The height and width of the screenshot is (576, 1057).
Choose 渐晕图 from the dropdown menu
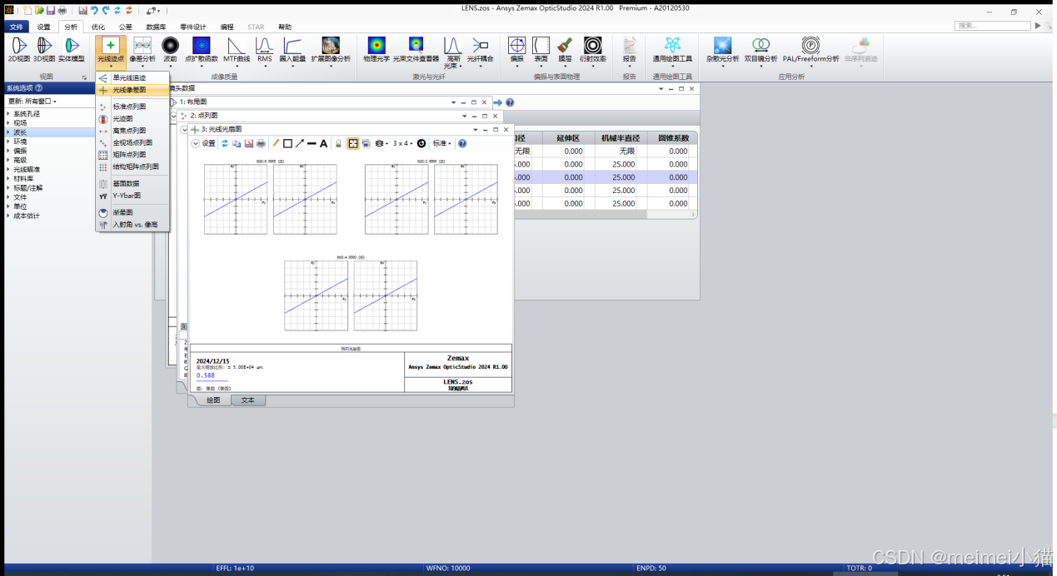tap(132, 212)
